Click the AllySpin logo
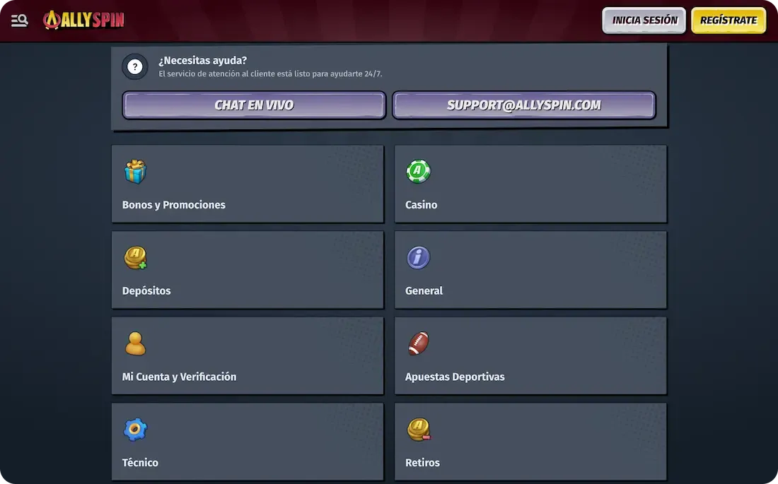Image resolution: width=778 pixels, height=484 pixels. (x=83, y=20)
